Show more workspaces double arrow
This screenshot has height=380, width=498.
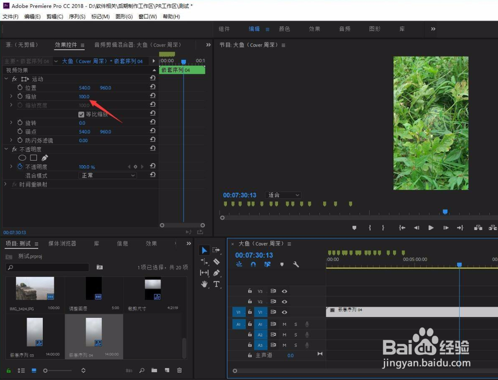click(x=433, y=29)
